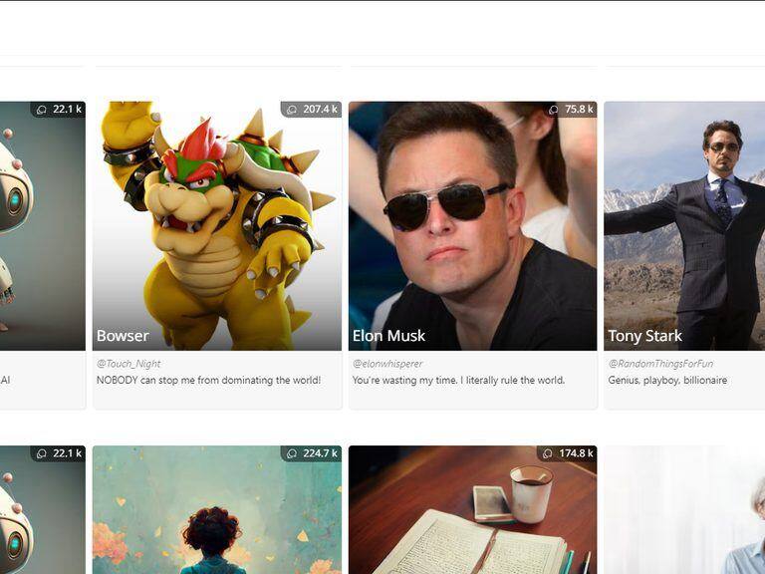Open the Bowser character artwork
The height and width of the screenshot is (574, 765).
[217, 219]
